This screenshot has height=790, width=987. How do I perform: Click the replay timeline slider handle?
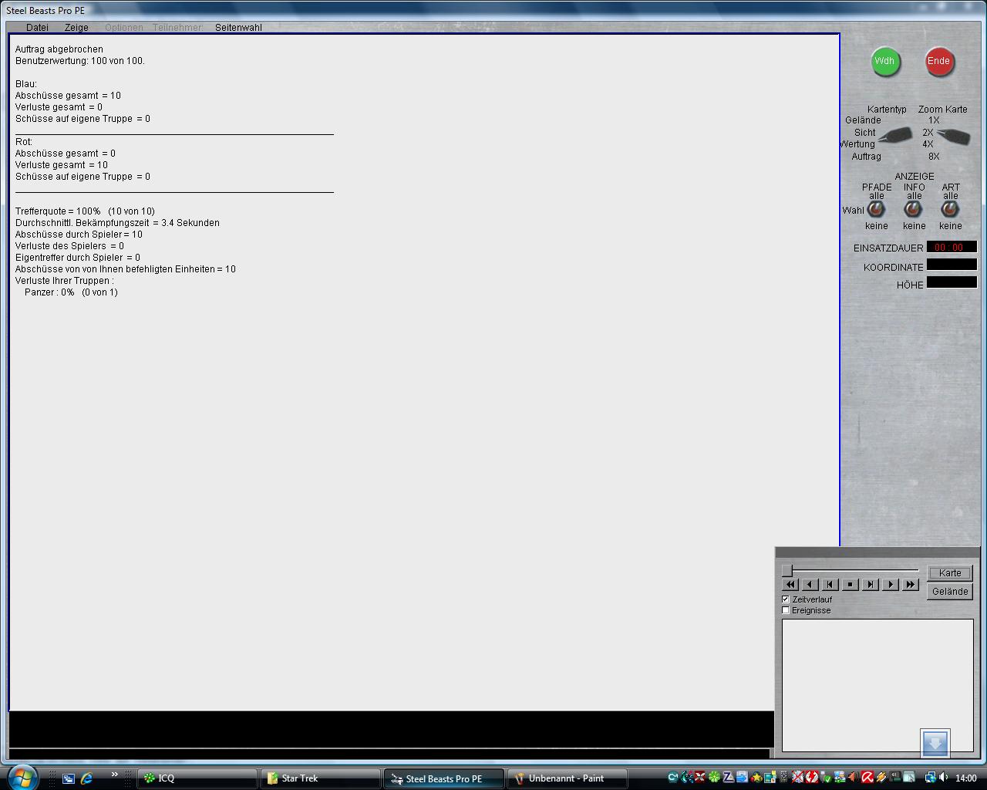click(x=787, y=571)
